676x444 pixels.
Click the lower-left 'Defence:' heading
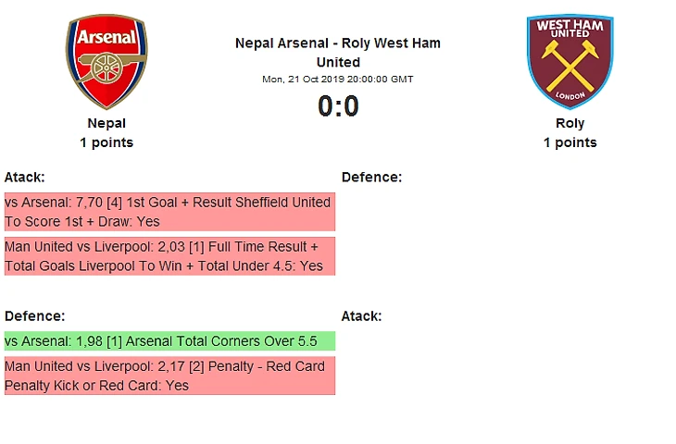coord(34,315)
